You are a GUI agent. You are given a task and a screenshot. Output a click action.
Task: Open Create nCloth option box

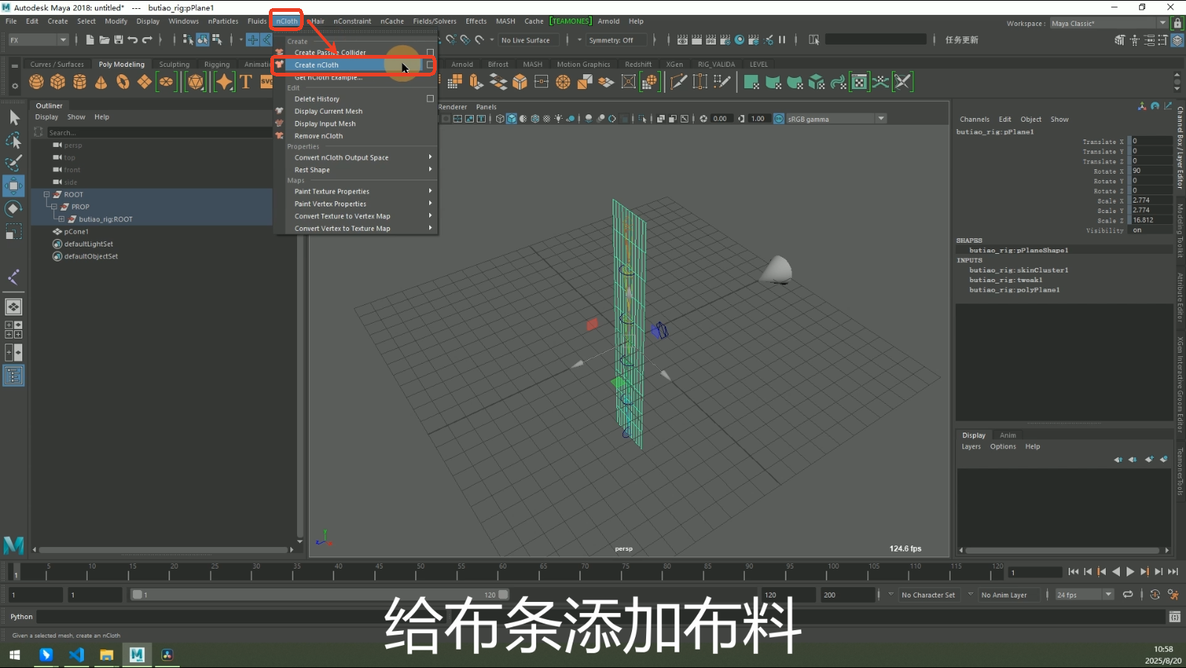[x=429, y=65]
